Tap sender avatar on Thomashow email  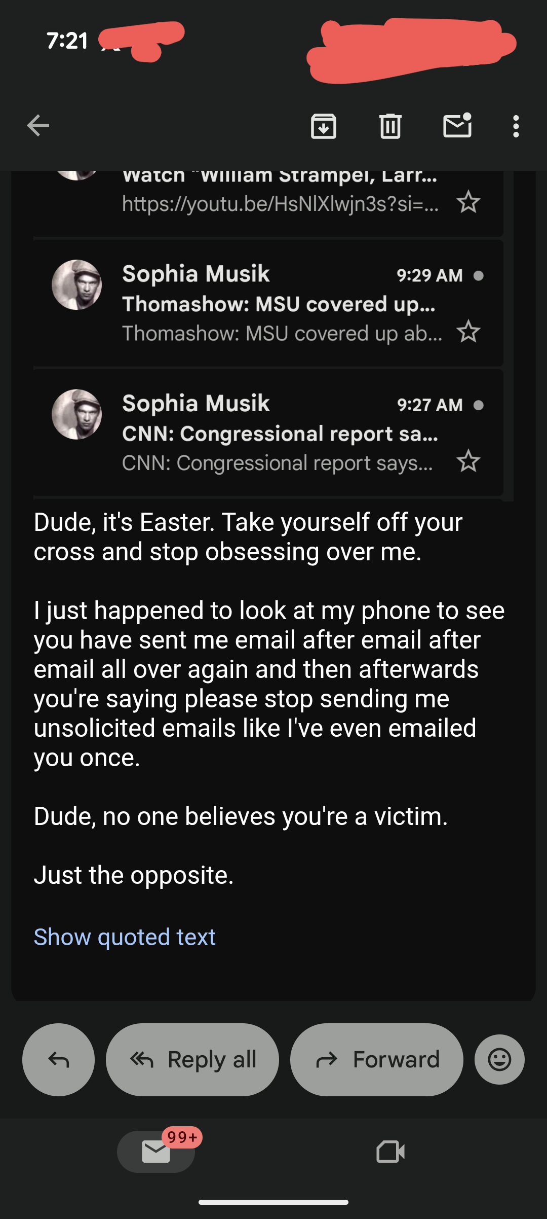pyautogui.click(x=77, y=285)
